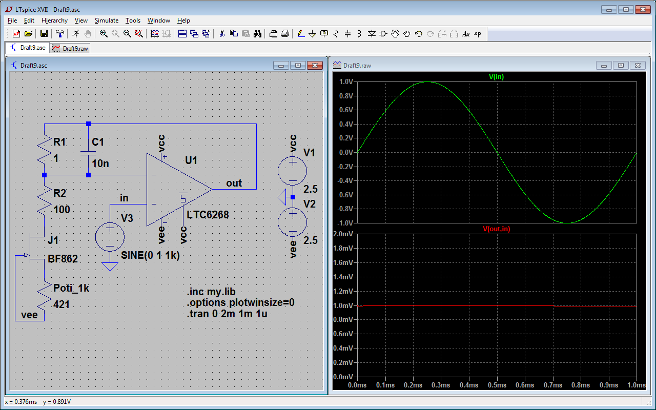Open the Simulate menu

(x=107, y=20)
